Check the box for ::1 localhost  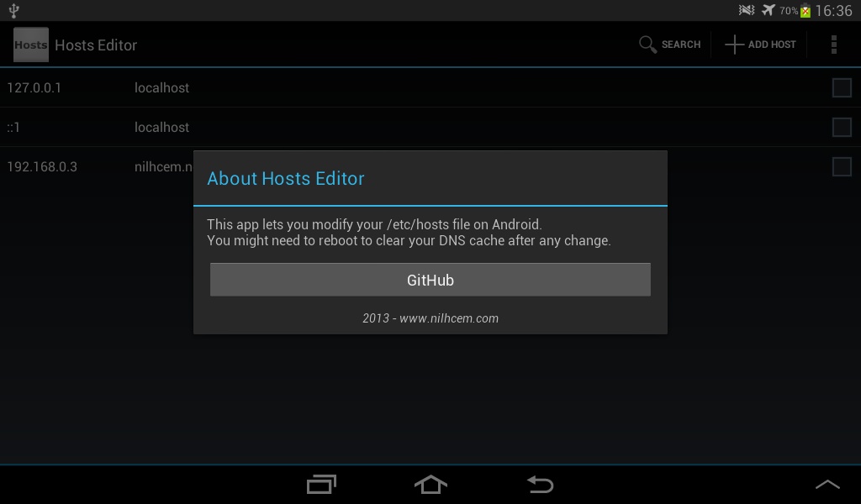841,127
